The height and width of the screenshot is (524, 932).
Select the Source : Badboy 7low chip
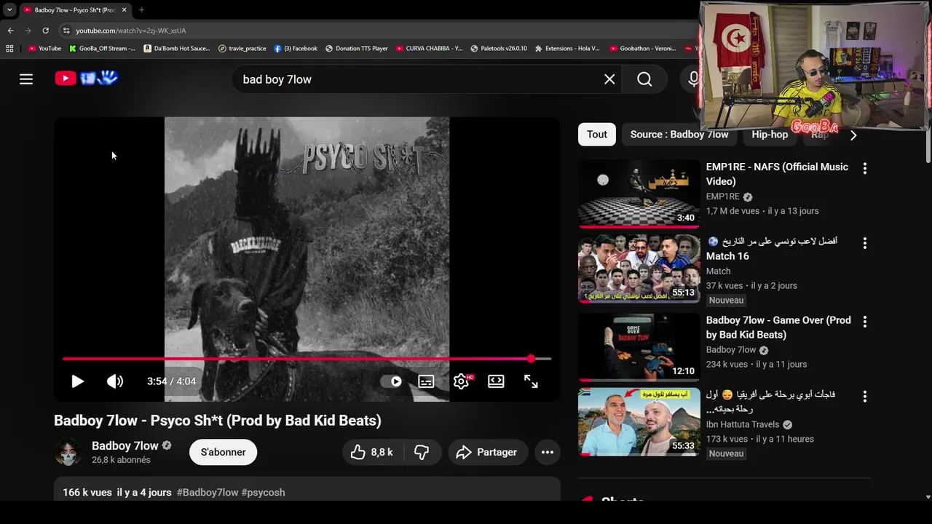(679, 134)
